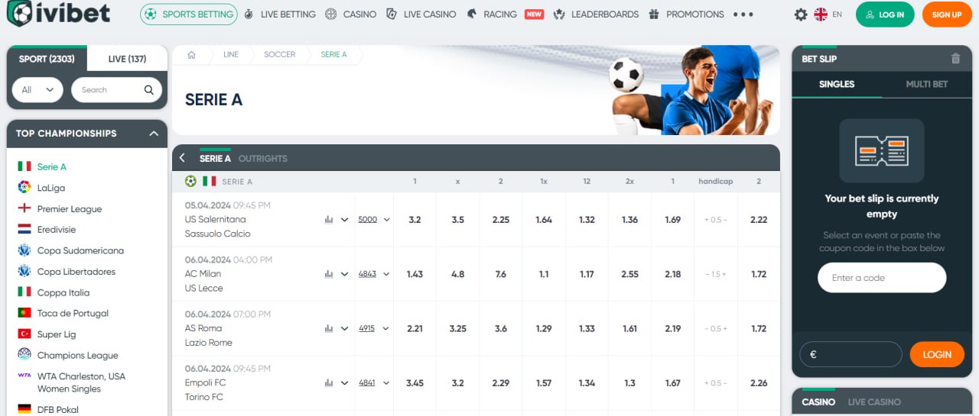Open statistics icon for AS Roma match
This screenshot has height=416, width=979.
(x=329, y=329)
